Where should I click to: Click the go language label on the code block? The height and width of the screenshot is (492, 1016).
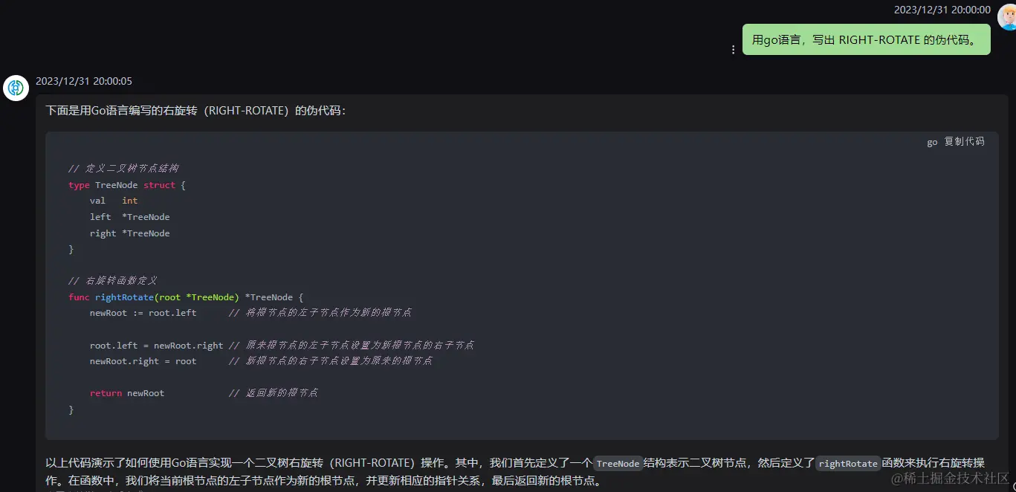(931, 142)
